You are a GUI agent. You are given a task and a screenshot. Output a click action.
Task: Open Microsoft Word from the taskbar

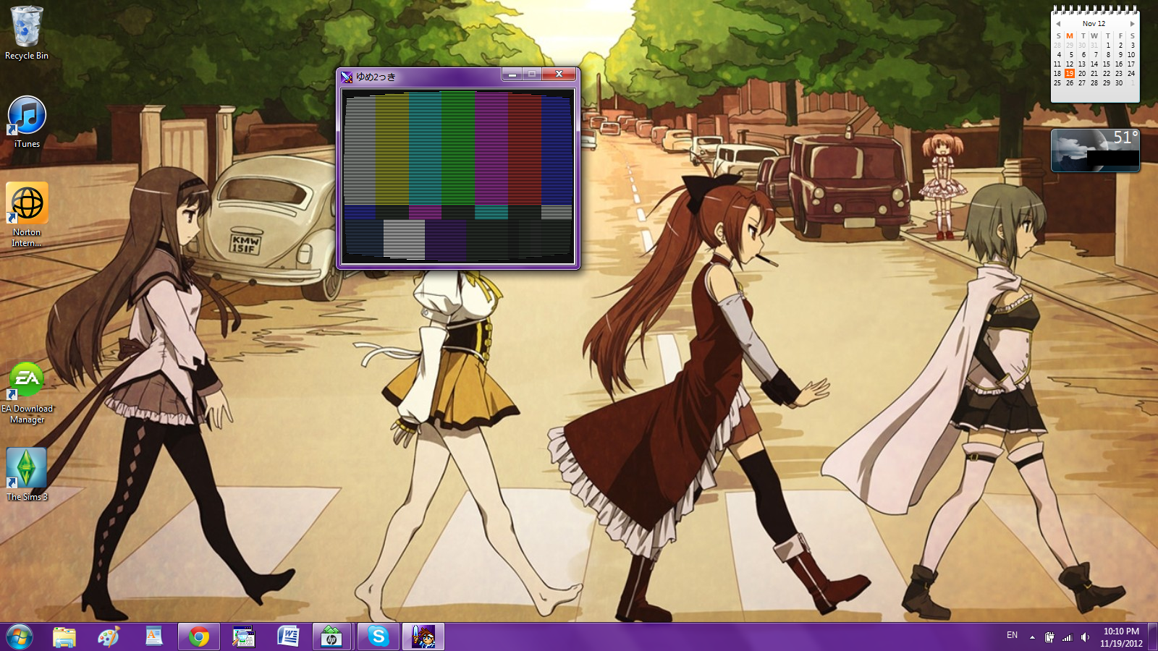[x=288, y=637]
